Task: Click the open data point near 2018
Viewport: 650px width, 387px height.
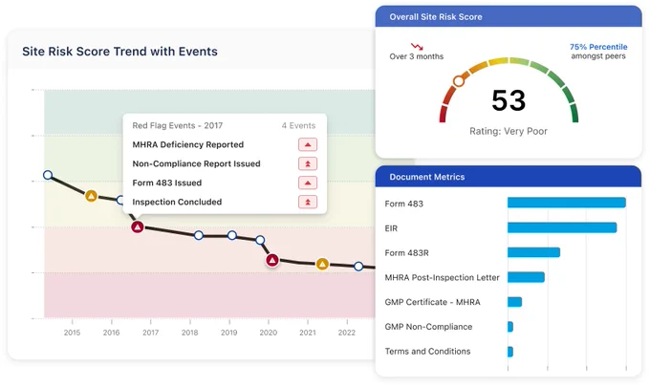Action: pyautogui.click(x=199, y=235)
